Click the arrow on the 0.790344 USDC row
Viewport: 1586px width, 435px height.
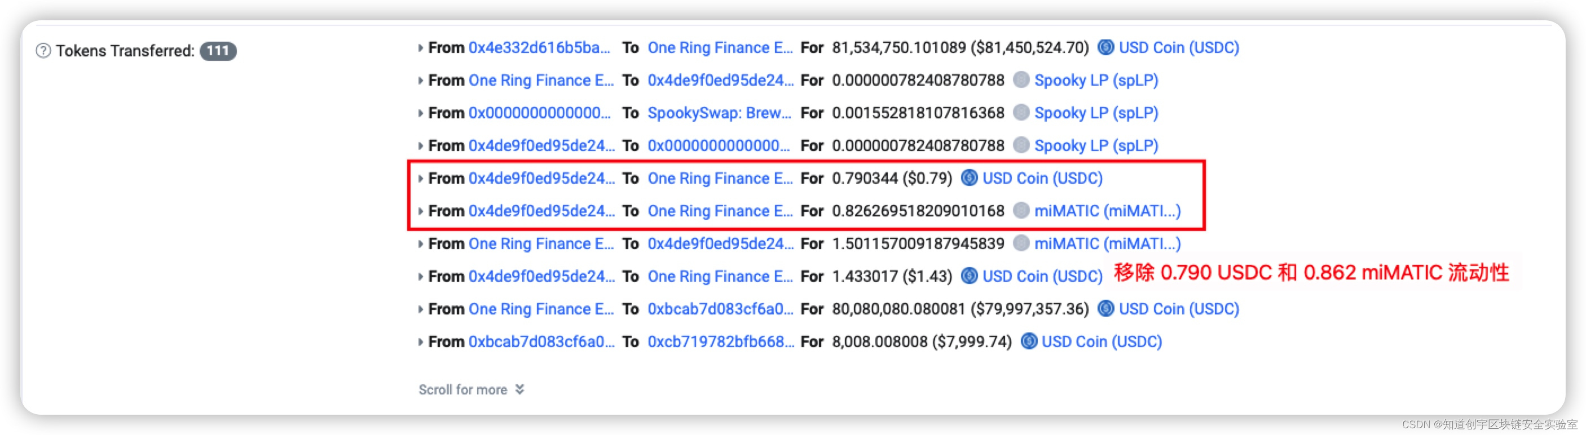tap(420, 178)
